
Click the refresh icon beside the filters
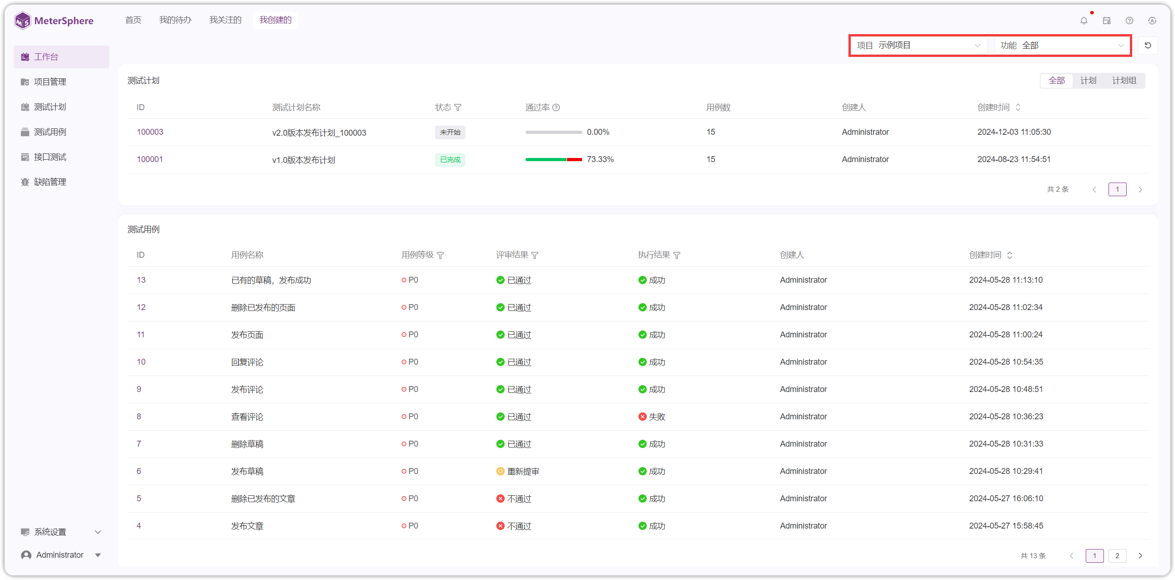click(x=1148, y=46)
